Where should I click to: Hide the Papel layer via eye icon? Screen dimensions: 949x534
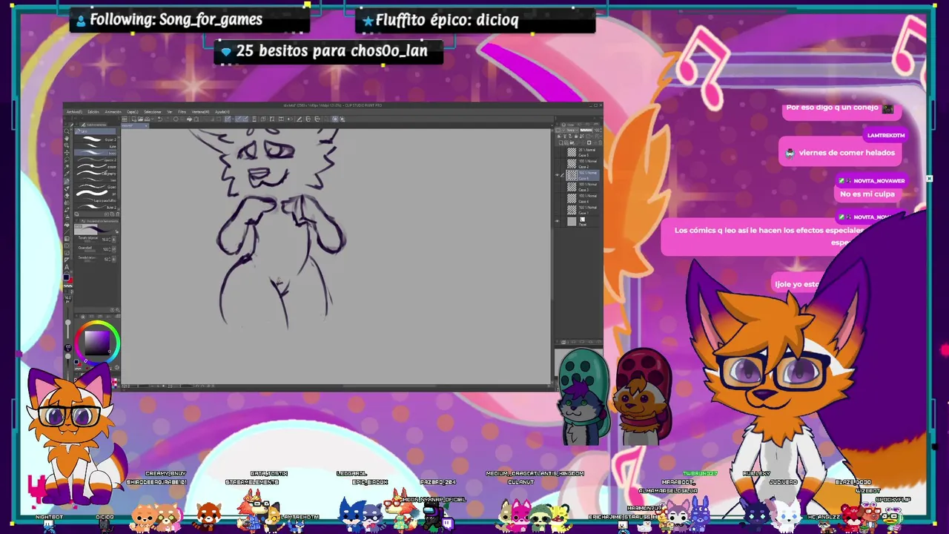click(x=557, y=221)
